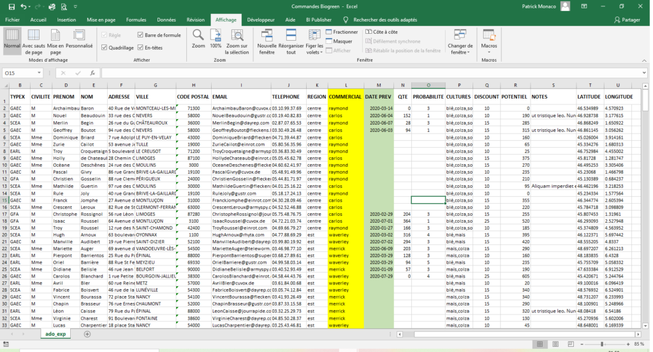Click the Save icon in quick access toolbar

click(x=11, y=6)
